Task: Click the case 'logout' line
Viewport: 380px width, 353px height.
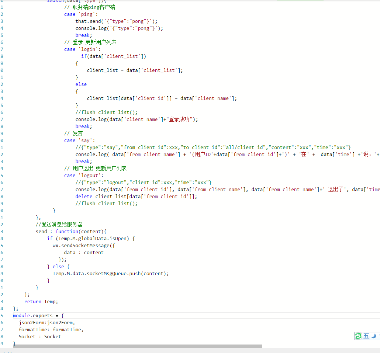Action: (81, 176)
